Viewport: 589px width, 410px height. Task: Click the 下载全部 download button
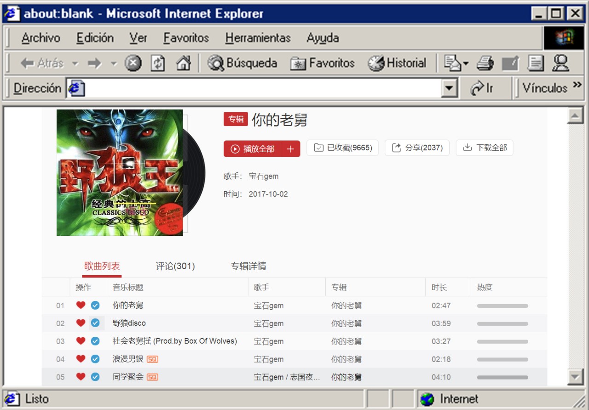coord(485,148)
